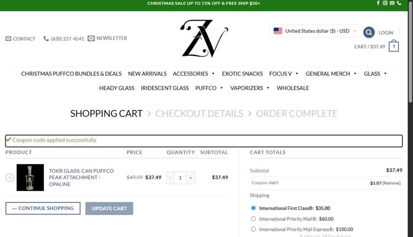
Task: Click the US flag currency icon
Action: pos(278,31)
